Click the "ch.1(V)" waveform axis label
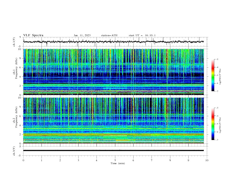This screenshot has height=180, width=233. pos(14,42)
